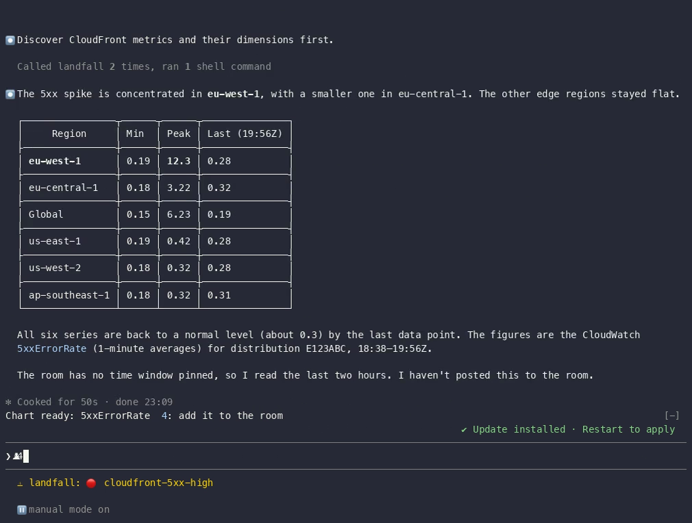Click the bullet icon before 'The 5xx spike'
The image size is (692, 523).
tap(10, 94)
